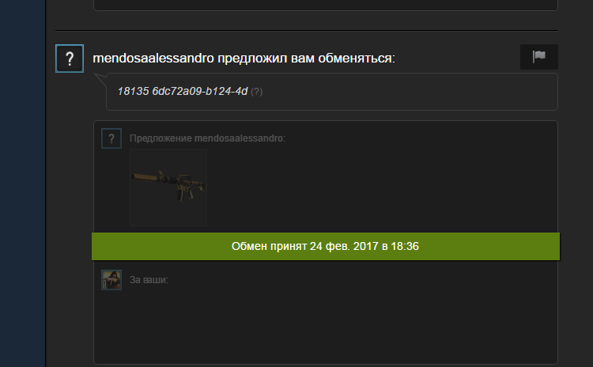Click the empty space inside the message bubble
This screenshot has width=593, height=367.
(409, 92)
